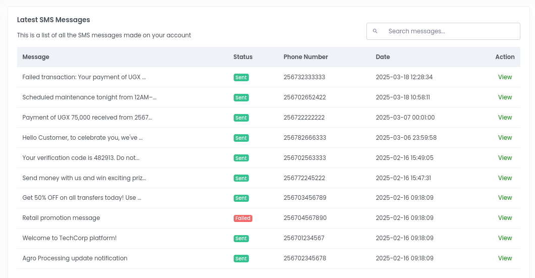View the Get 50% OFF message
The width and height of the screenshot is (535, 278).
(x=505, y=197)
